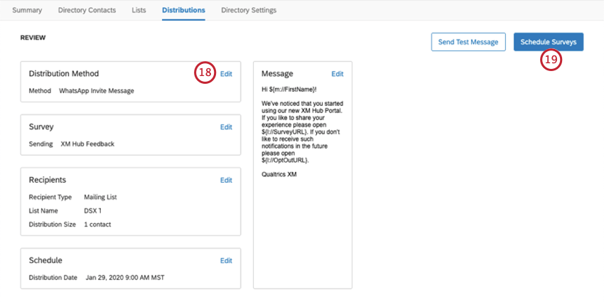Open the Summary tab

pyautogui.click(x=27, y=11)
